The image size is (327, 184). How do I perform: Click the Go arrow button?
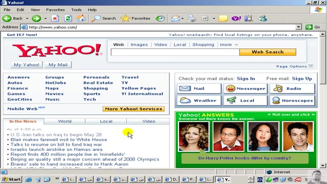pyautogui.click(x=313, y=27)
